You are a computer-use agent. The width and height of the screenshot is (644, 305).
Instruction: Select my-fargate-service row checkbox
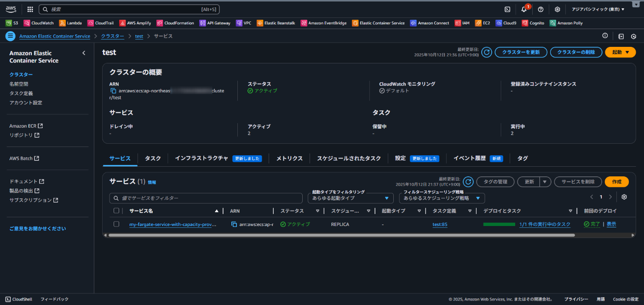116,224
